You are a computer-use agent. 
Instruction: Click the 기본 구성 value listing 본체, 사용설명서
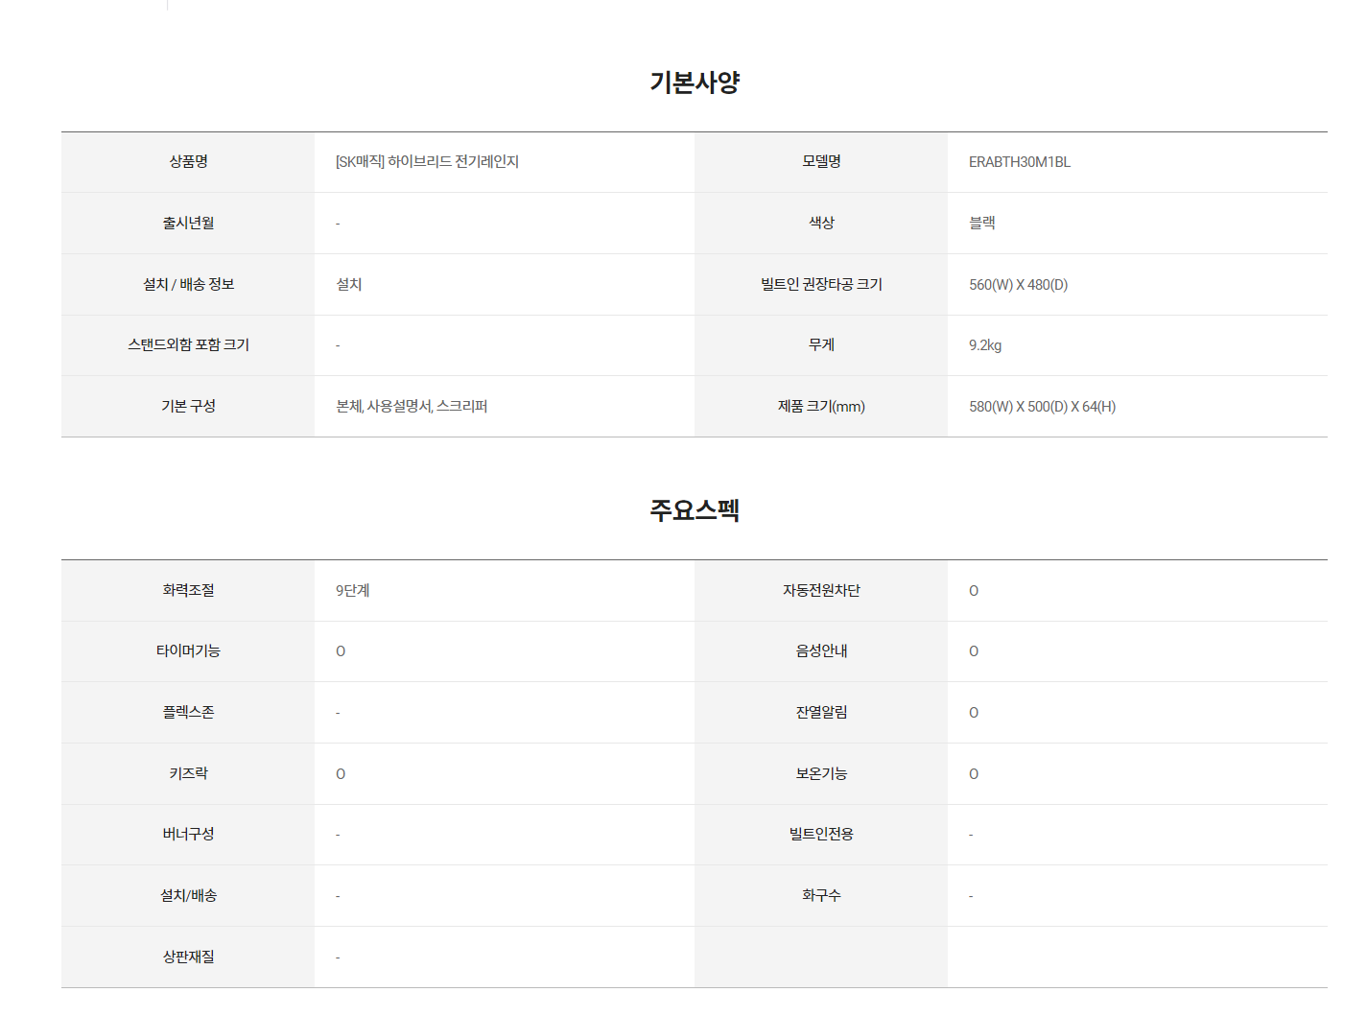pos(412,407)
